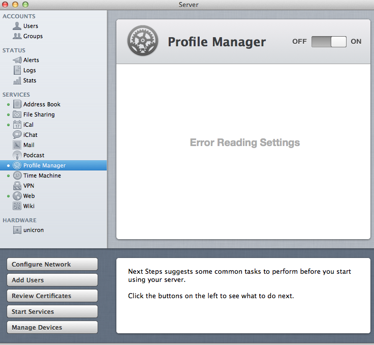Select the Profile Manager row
Screen dimensions: 374x345
point(53,165)
